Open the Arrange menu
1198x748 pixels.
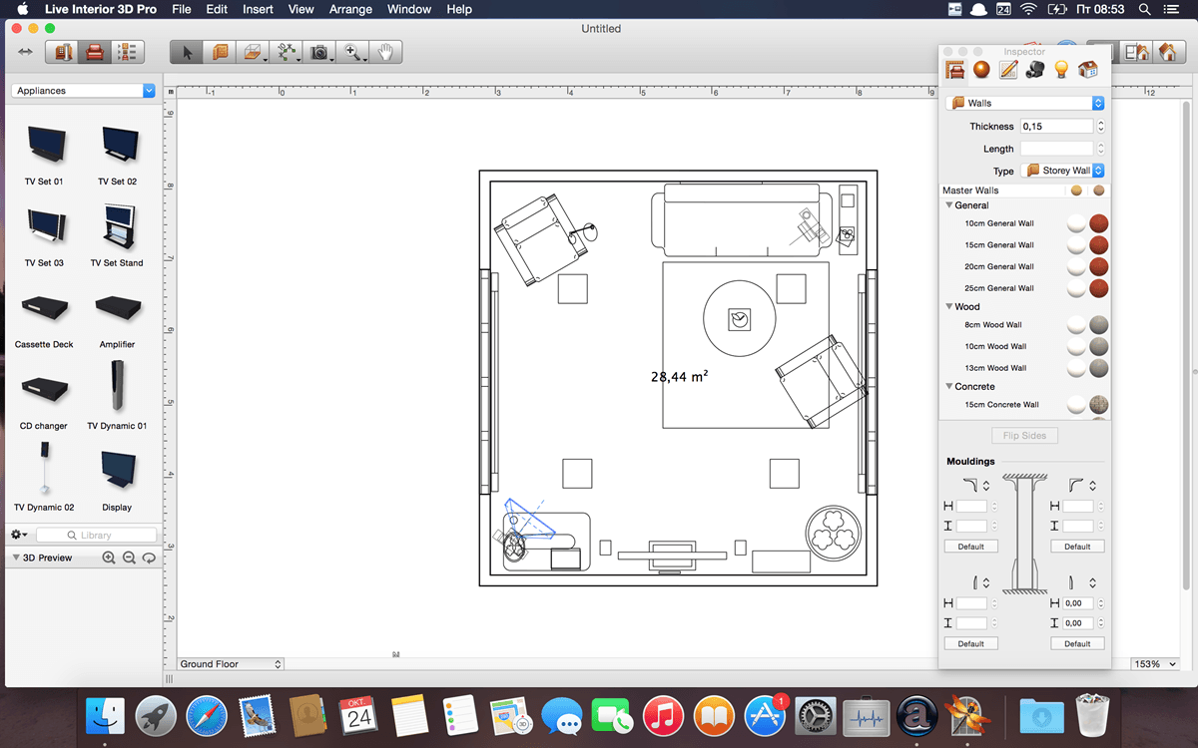[350, 9]
